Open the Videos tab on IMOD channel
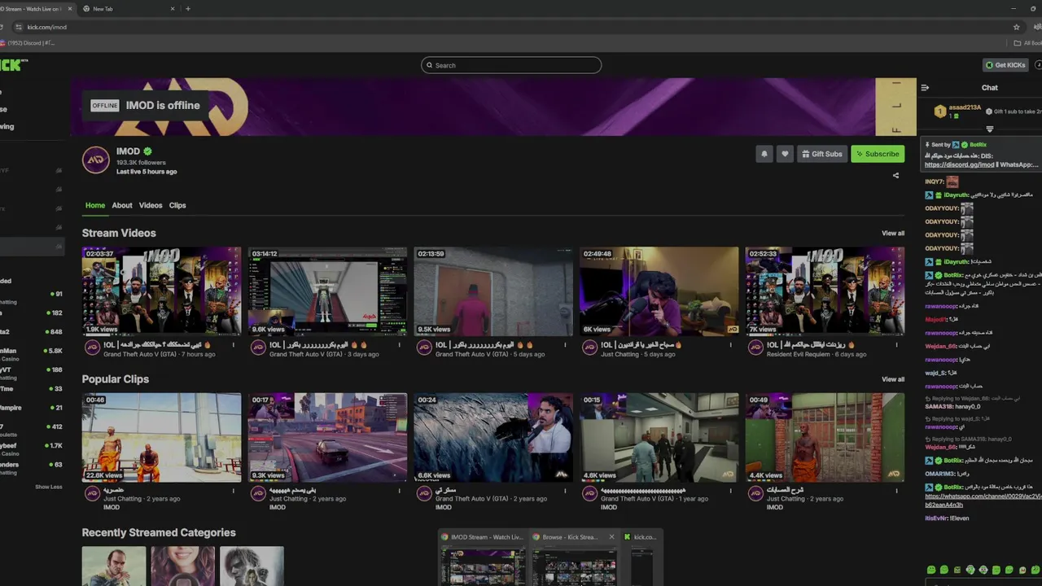Viewport: 1042px width, 586px height. 151,205
